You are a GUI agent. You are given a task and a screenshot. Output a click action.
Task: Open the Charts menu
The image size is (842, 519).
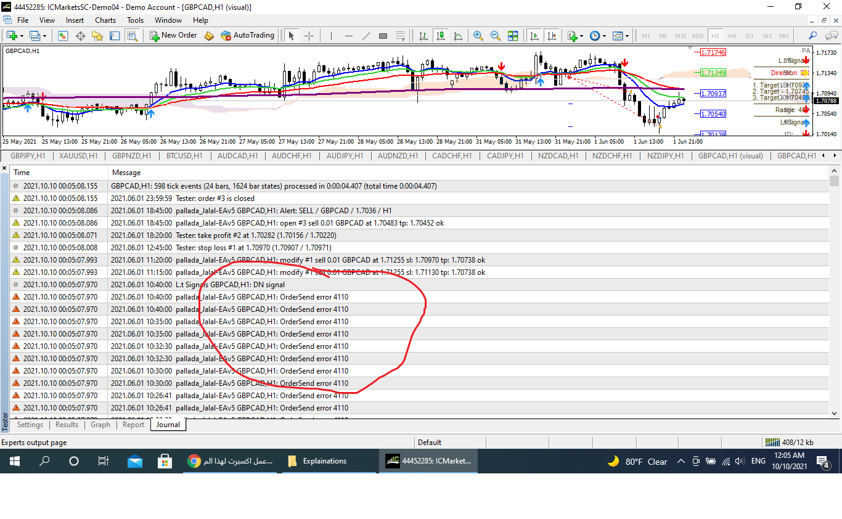click(105, 20)
